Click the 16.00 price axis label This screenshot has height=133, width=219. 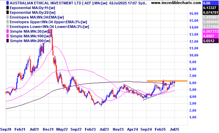[194, 13]
